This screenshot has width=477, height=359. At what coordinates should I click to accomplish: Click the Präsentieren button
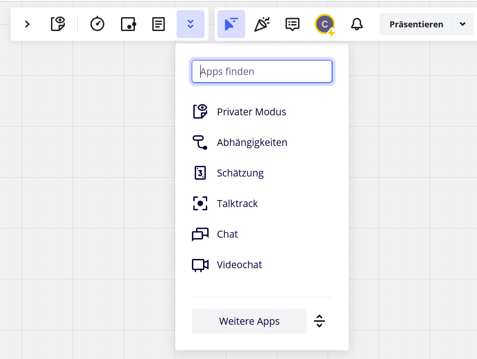point(416,24)
